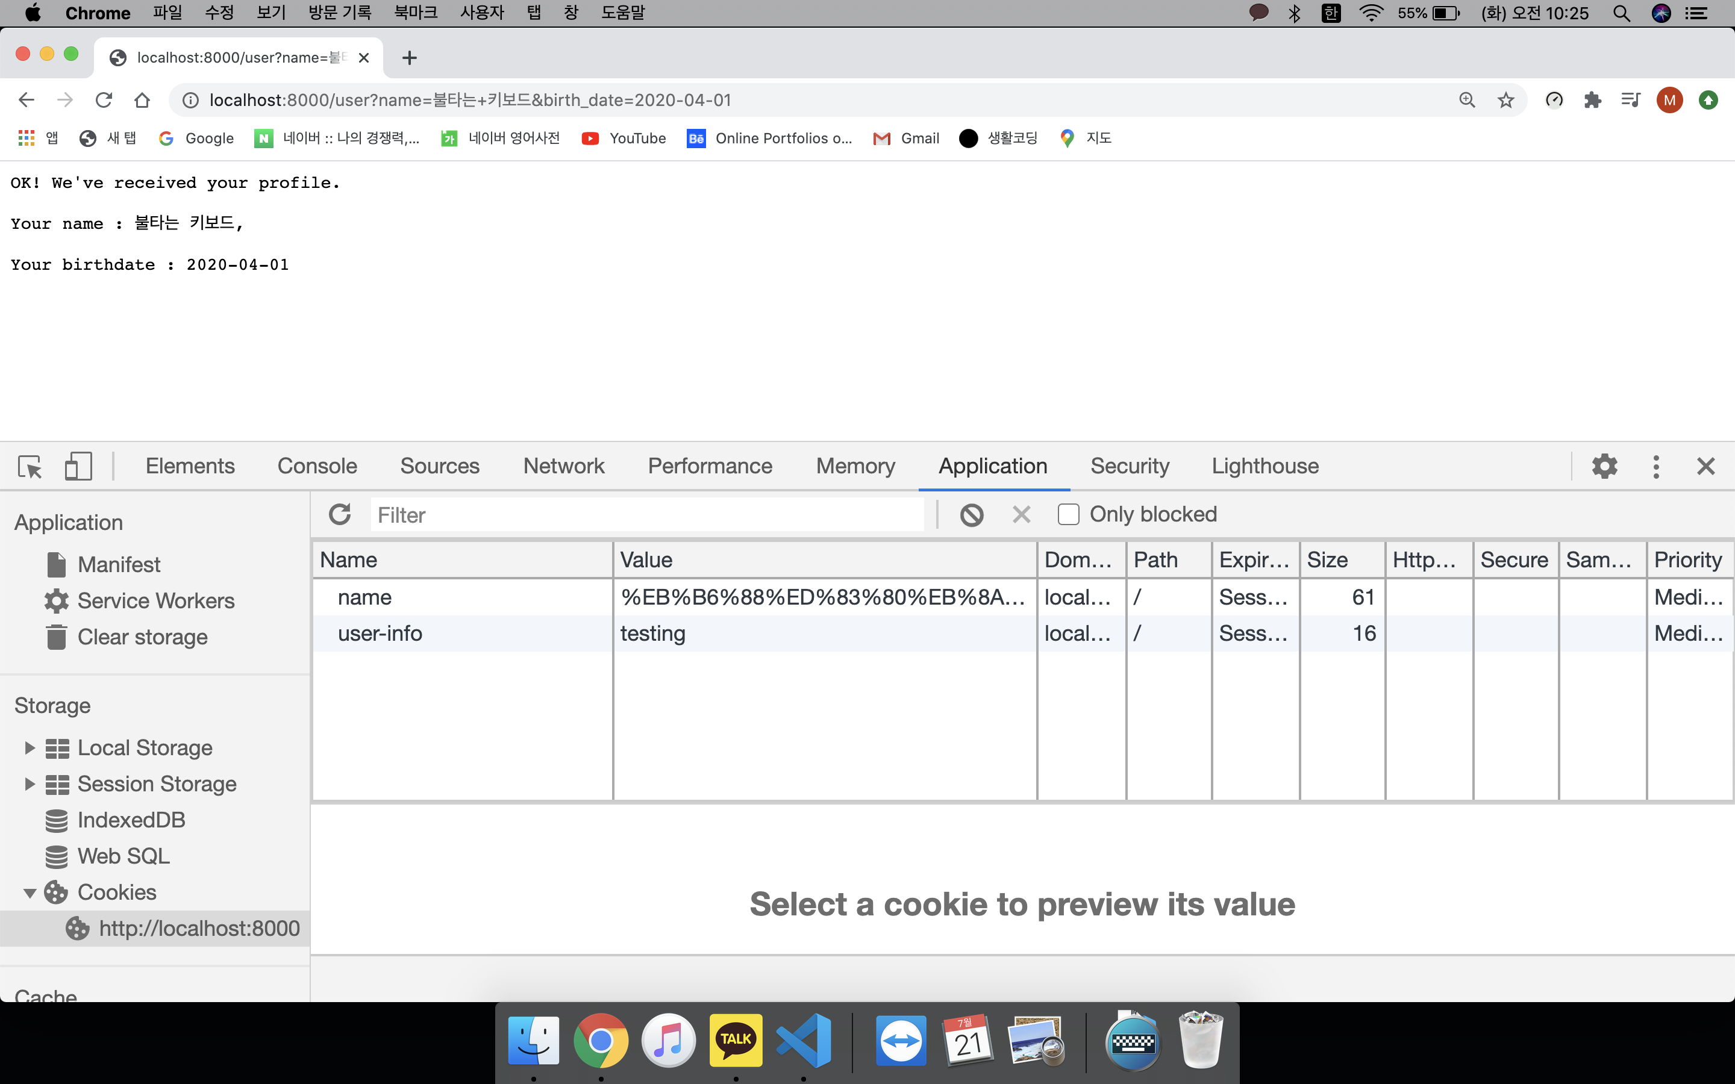The width and height of the screenshot is (1735, 1084).
Task: Select the user-info cookie row
Action: 380,634
